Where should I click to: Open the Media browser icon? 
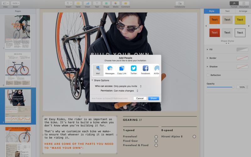pyautogui.click(x=115, y=3)
